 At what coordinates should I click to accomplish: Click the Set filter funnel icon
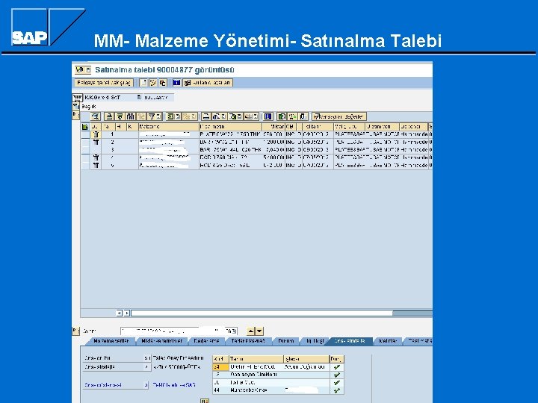point(152,116)
